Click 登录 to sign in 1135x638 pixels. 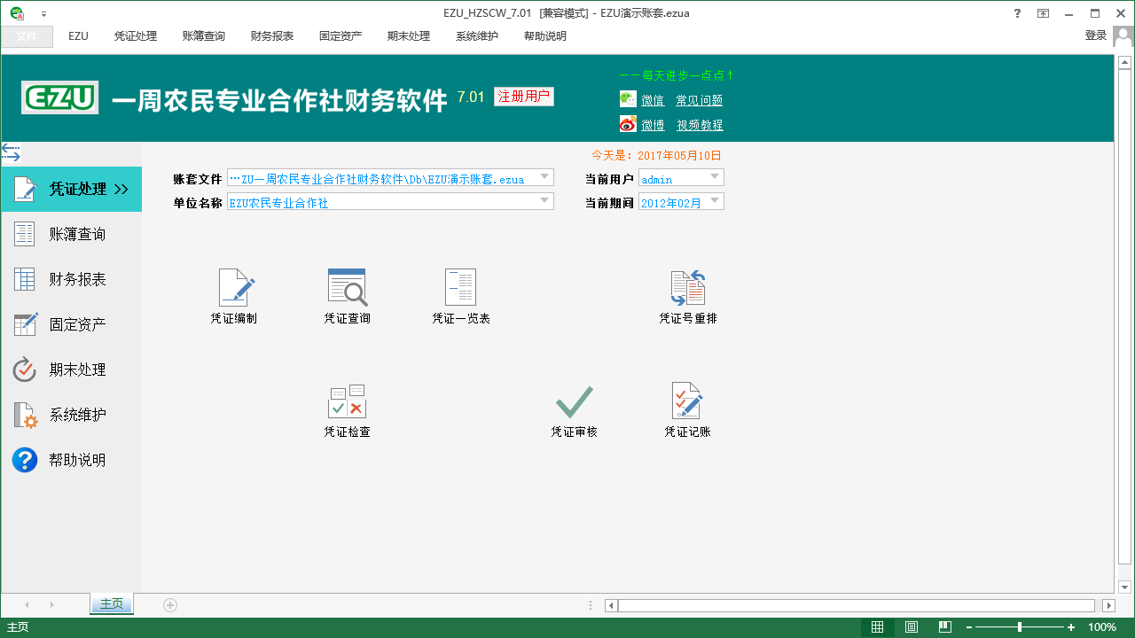pos(1096,35)
